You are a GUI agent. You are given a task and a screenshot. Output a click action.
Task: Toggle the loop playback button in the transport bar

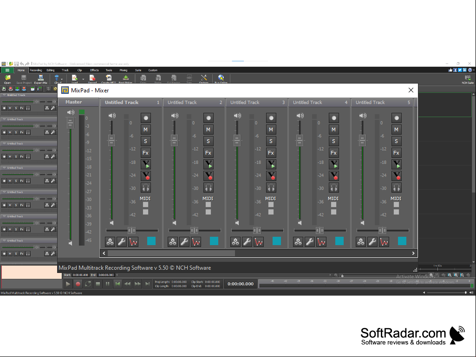88,284
